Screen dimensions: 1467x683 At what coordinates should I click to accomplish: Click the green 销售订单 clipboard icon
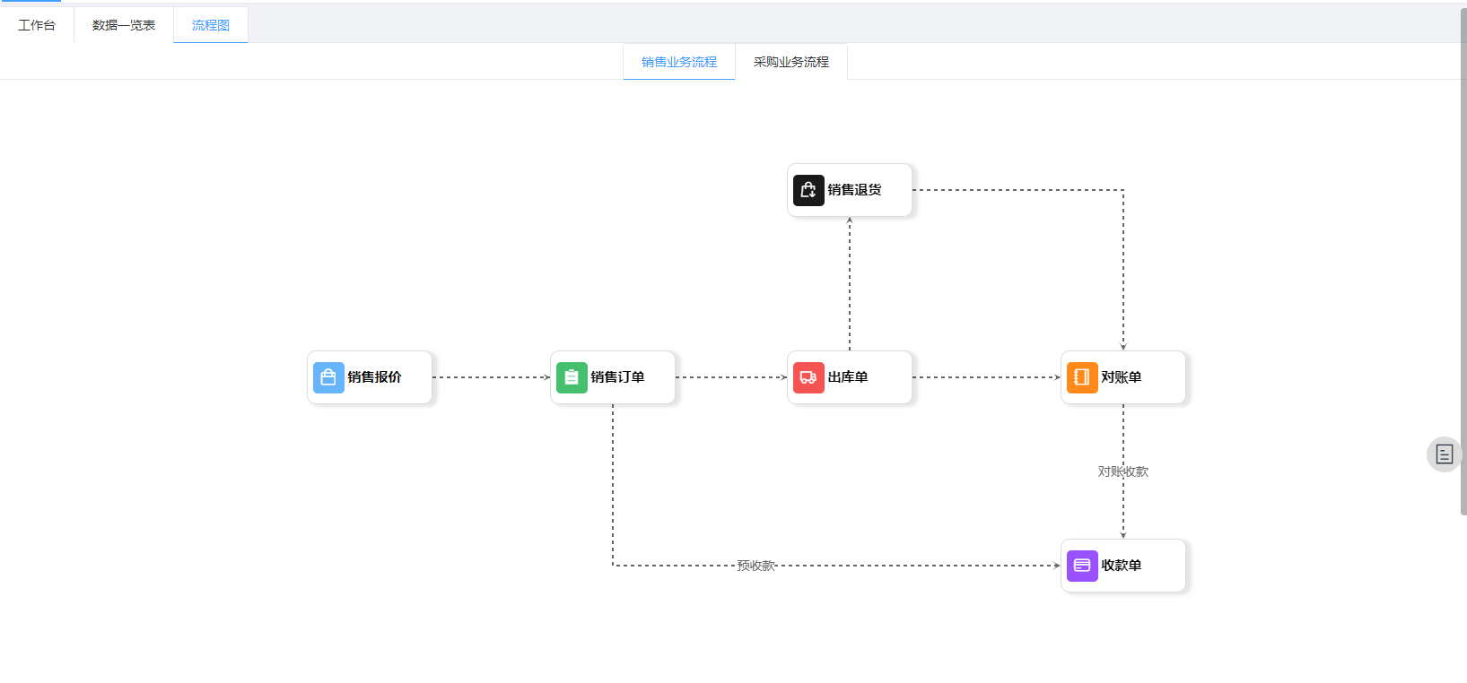pyautogui.click(x=572, y=377)
